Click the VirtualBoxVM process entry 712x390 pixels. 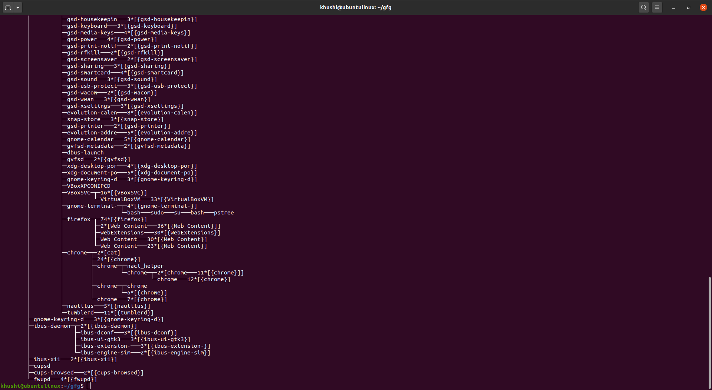tap(121, 199)
